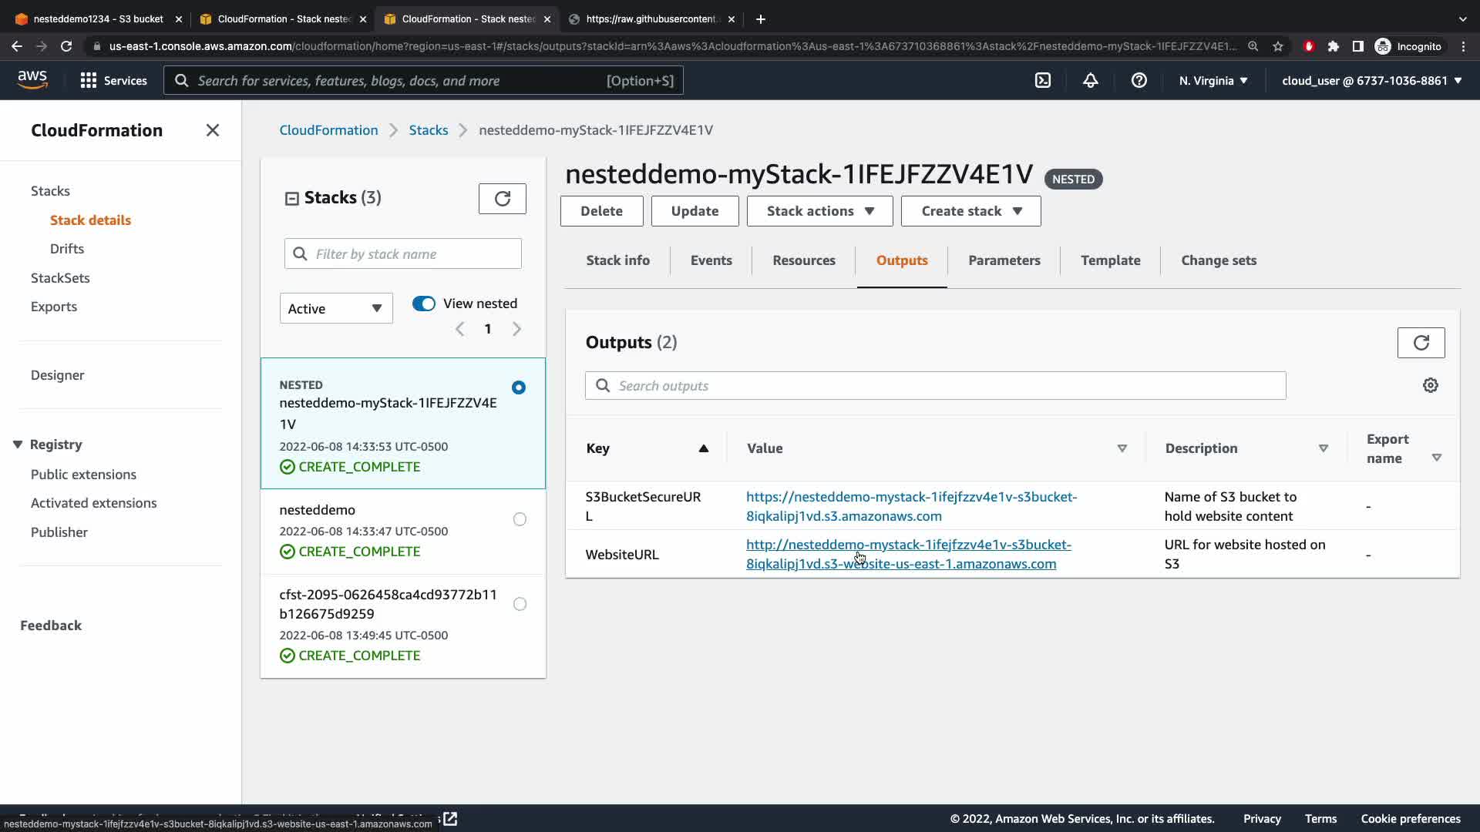Switch to the Resources tab
Image resolution: width=1480 pixels, height=832 pixels.
(803, 260)
